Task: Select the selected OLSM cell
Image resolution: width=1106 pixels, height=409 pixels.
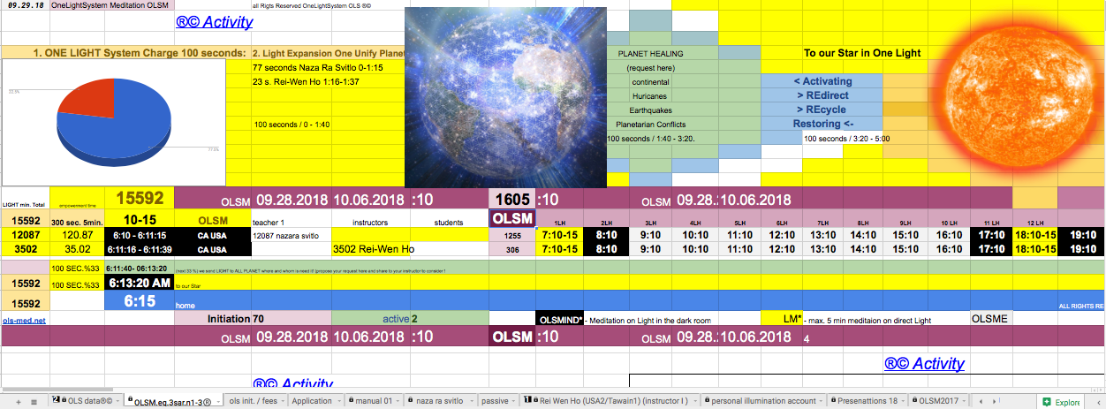Action: pyautogui.click(x=512, y=218)
